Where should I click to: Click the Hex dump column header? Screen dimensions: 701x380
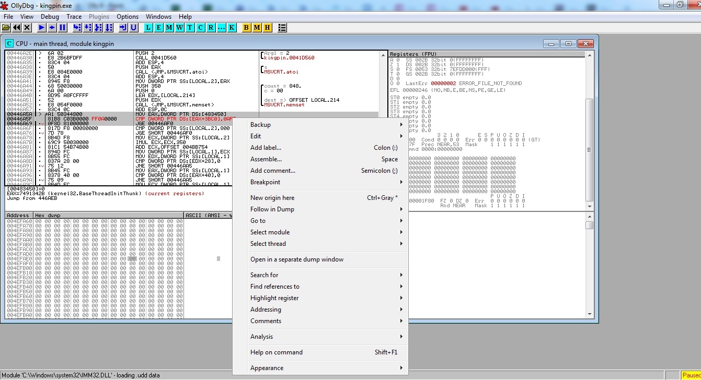point(108,215)
